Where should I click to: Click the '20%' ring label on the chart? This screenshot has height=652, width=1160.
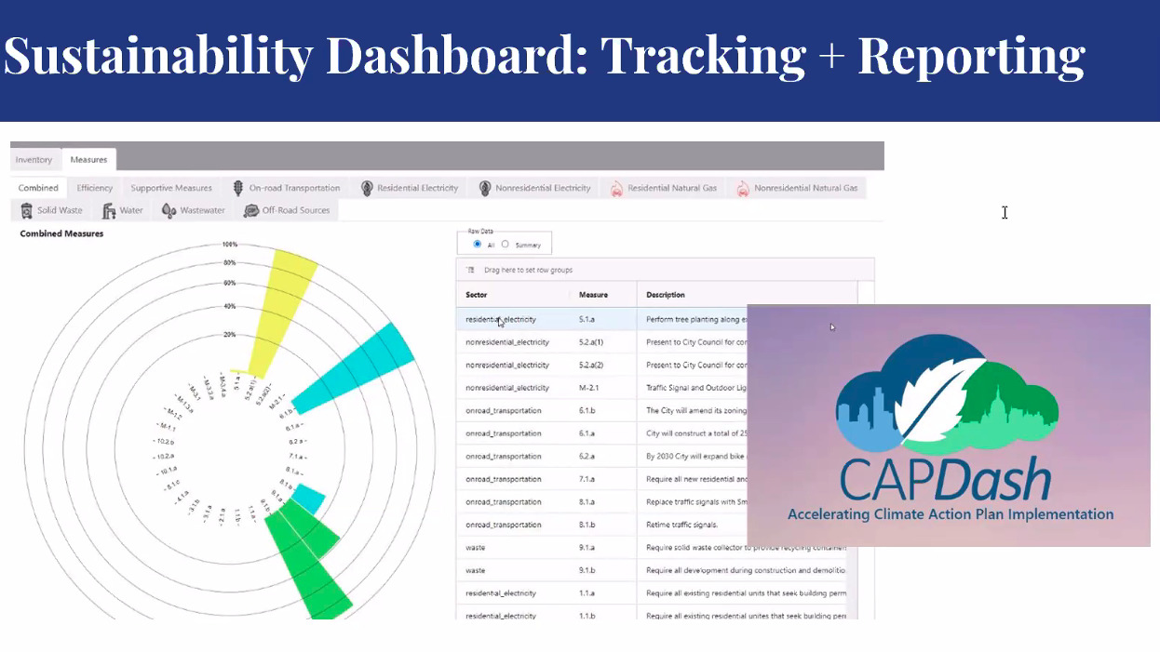point(229,334)
